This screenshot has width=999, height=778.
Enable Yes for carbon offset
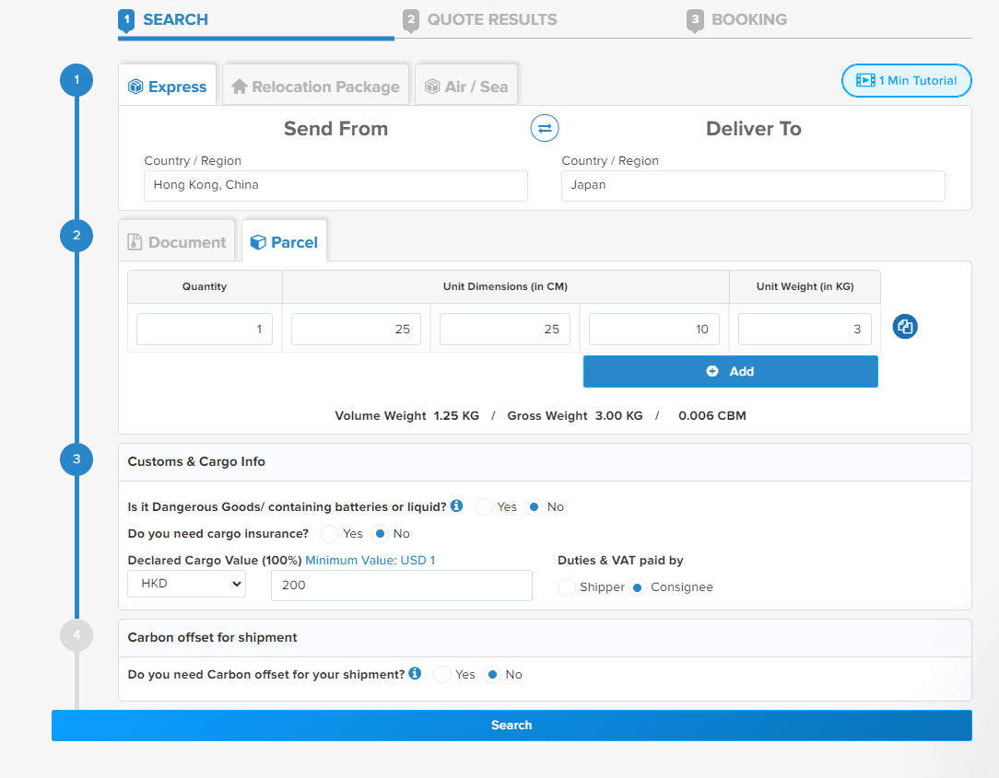pyautogui.click(x=442, y=675)
